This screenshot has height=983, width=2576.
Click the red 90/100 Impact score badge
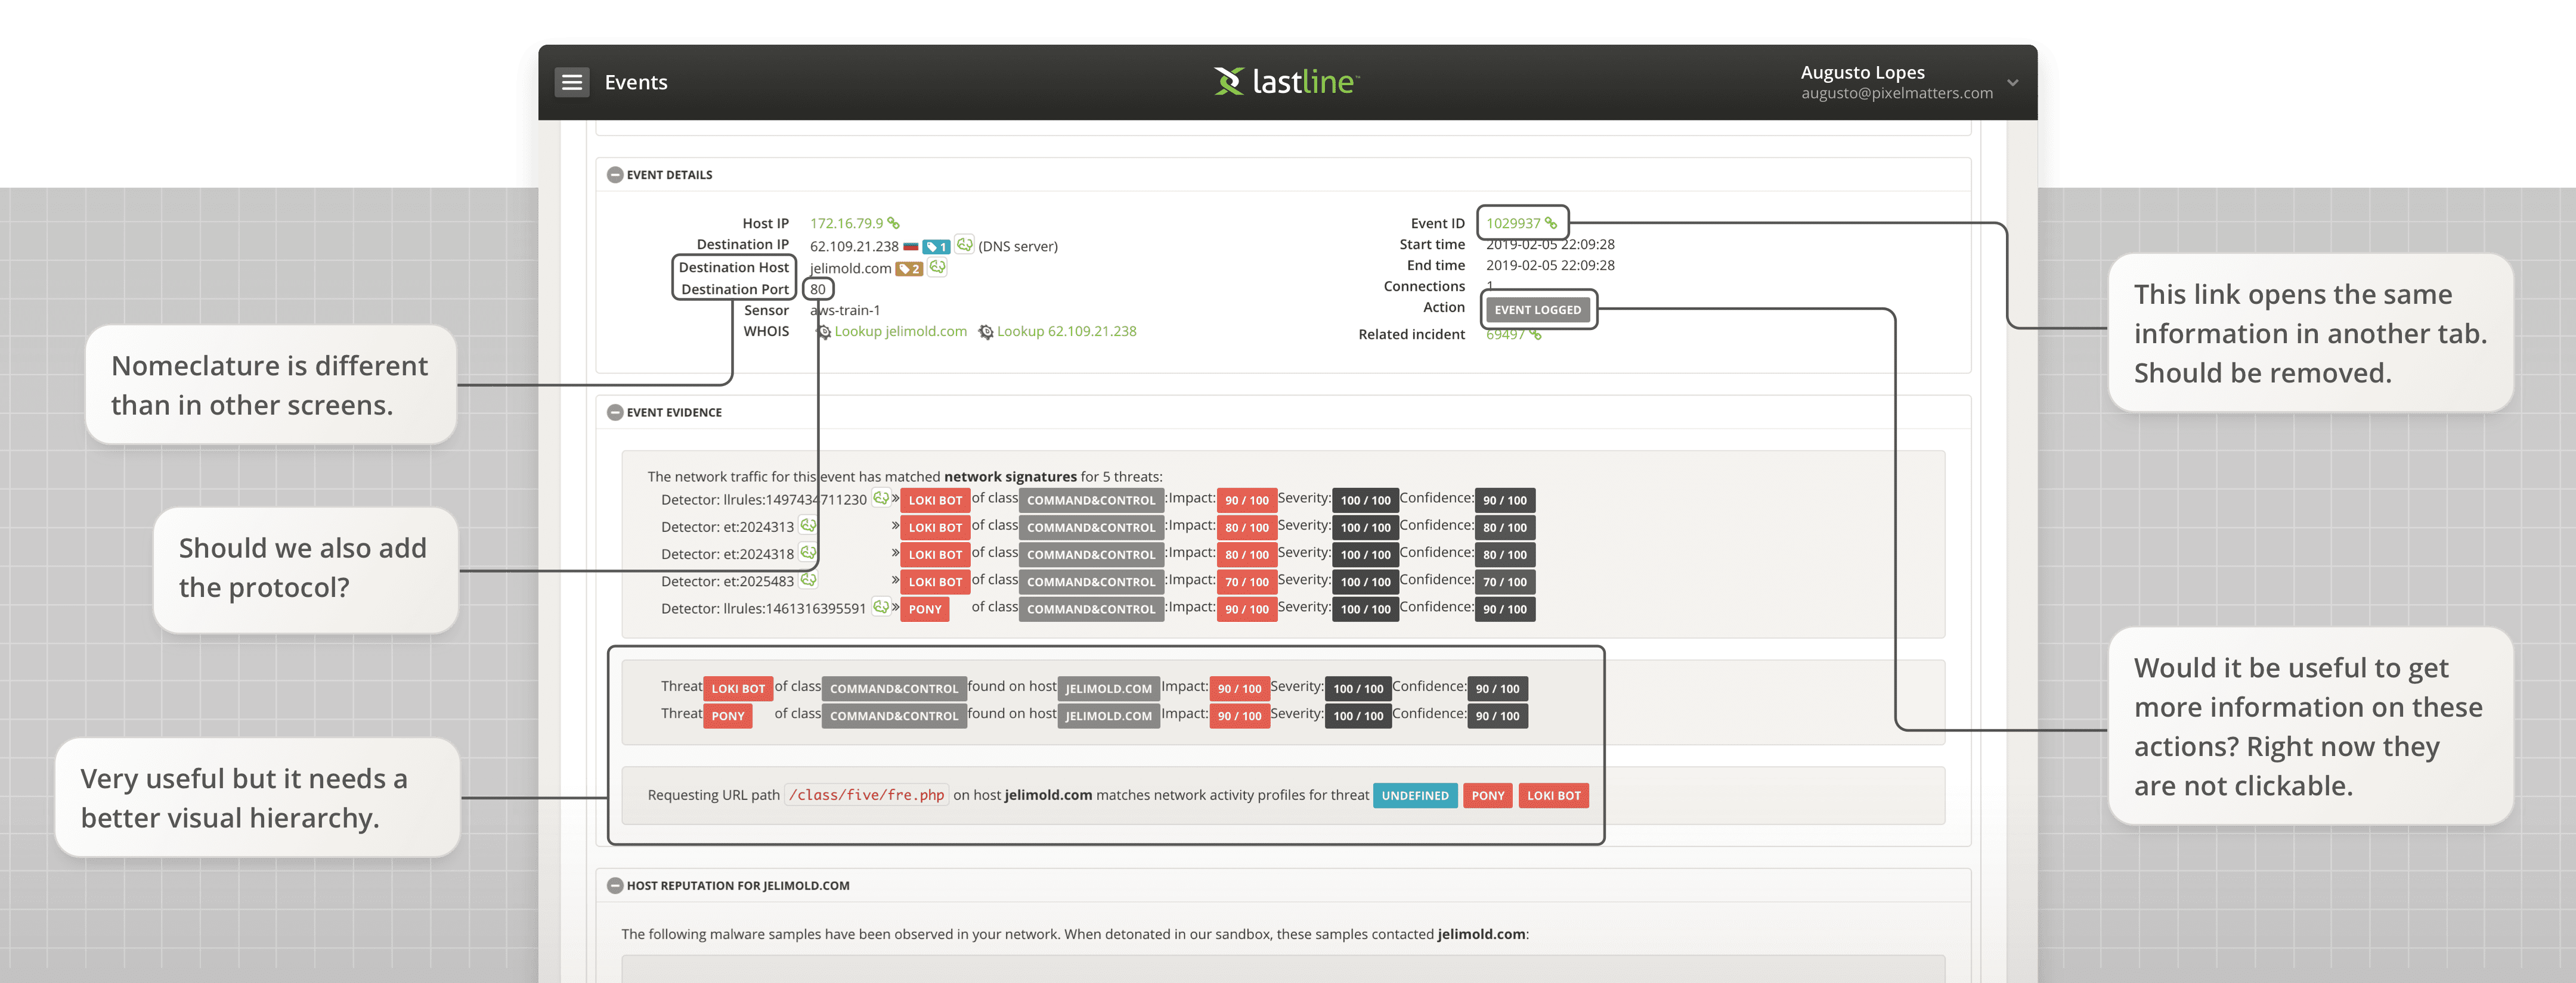pyautogui.click(x=1247, y=499)
